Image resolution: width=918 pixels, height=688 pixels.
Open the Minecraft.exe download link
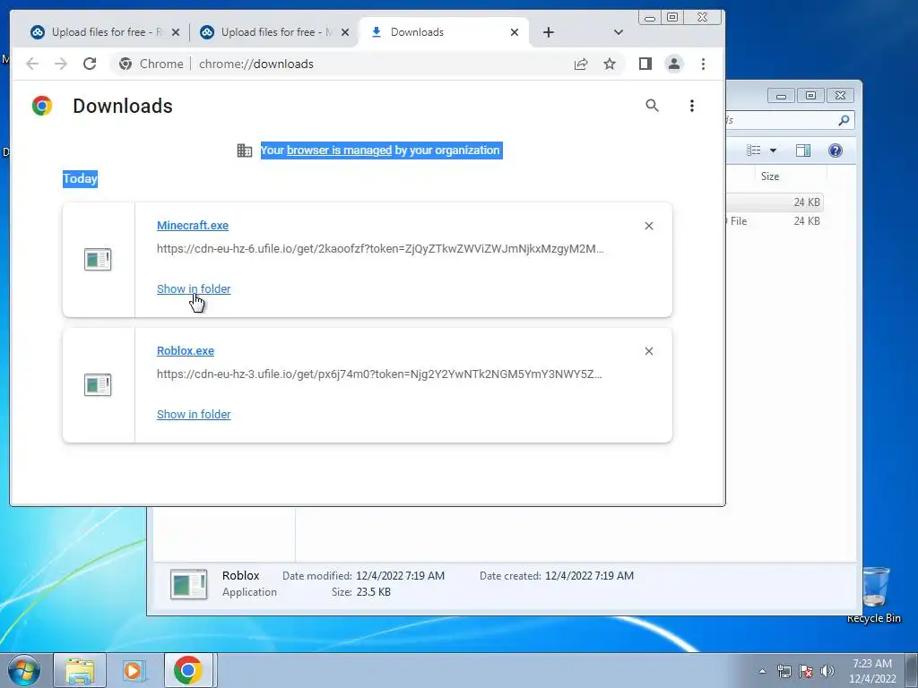[x=193, y=225]
